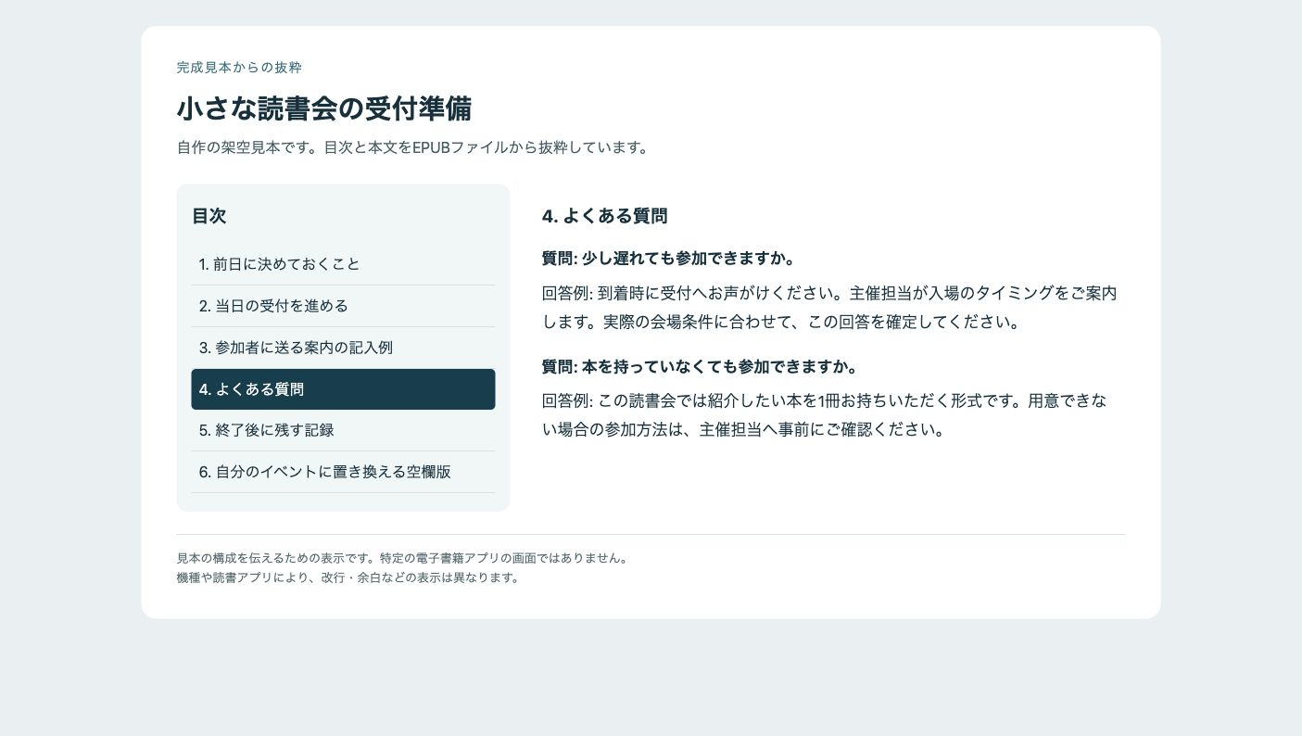The width and height of the screenshot is (1302, 736).
Task: Click the answer beginning この読書会では紹介したい本
Action: point(825,415)
